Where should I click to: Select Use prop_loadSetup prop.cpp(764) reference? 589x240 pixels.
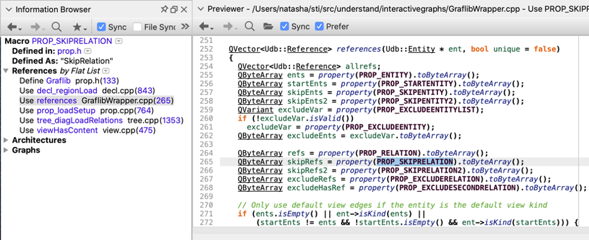pos(86,111)
